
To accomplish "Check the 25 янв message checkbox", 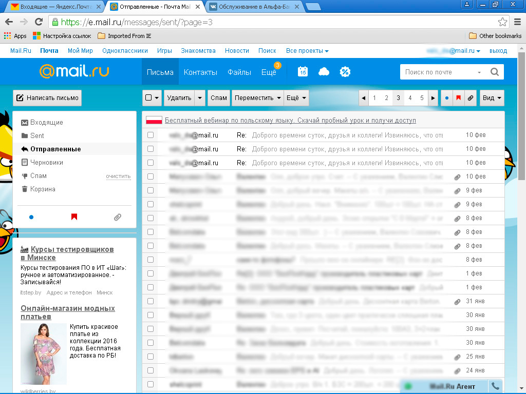I will [151, 357].
